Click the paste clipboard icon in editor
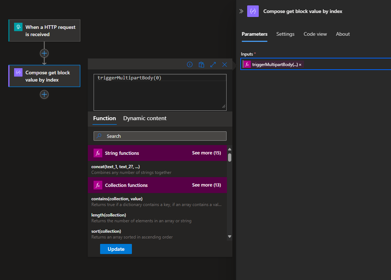Image resolution: width=391 pixels, height=280 pixels. coord(202,65)
